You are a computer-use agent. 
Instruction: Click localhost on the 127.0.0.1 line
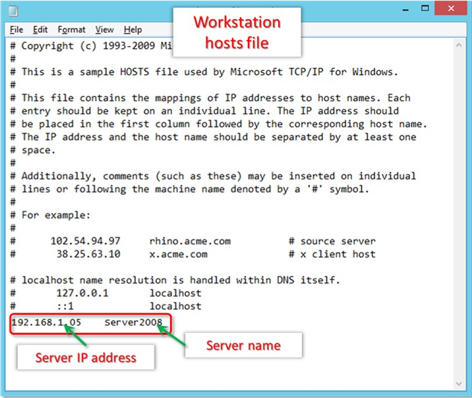tap(175, 293)
